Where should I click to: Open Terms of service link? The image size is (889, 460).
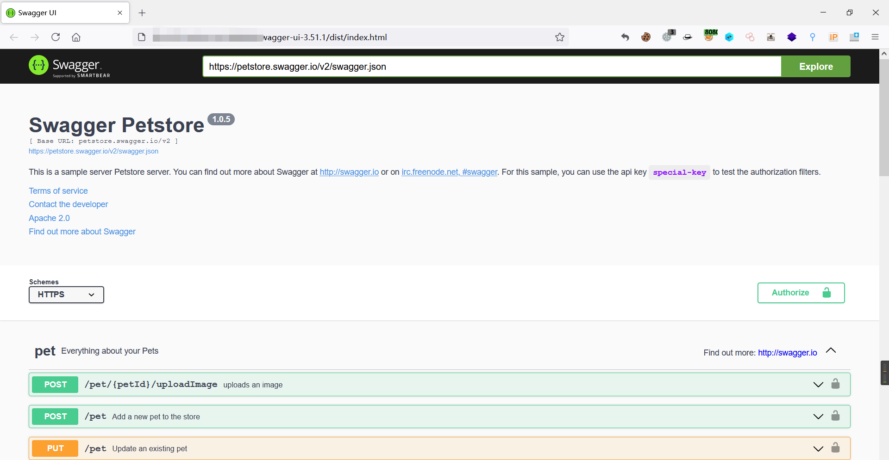(58, 191)
